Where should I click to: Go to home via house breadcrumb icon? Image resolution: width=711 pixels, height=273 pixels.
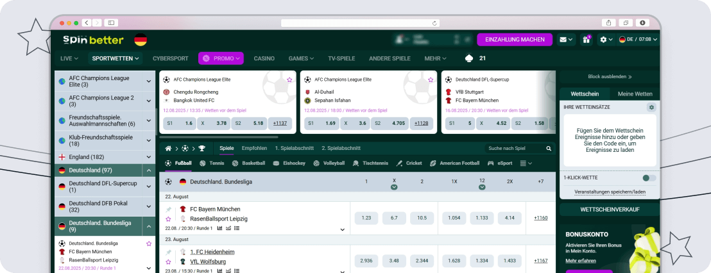click(168, 149)
